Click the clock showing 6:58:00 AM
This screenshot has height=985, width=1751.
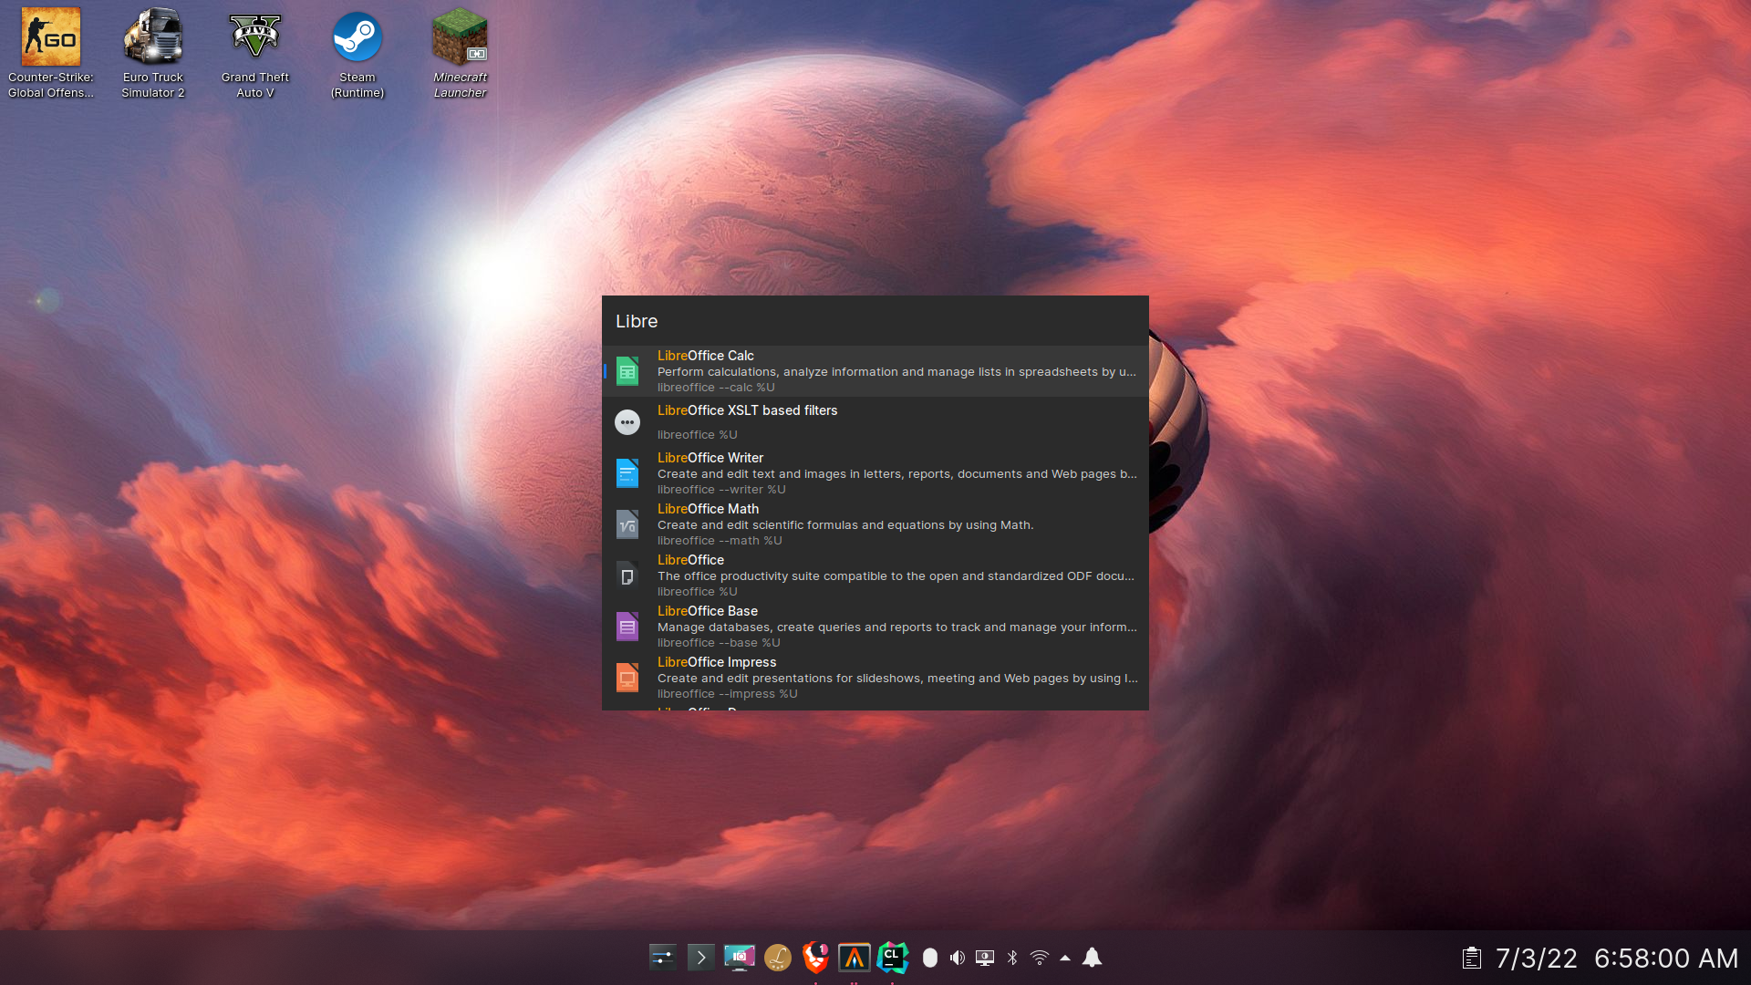[x=1666, y=959]
